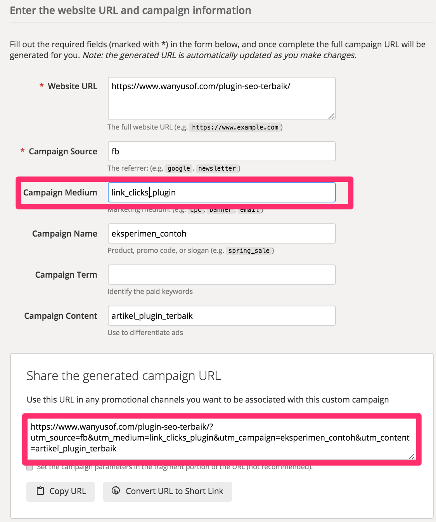The image size is (436, 522).
Task: Click the spring_sale example code text
Action: click(249, 251)
